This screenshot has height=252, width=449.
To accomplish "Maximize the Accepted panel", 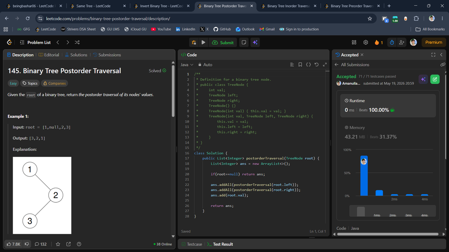I will click(433, 55).
